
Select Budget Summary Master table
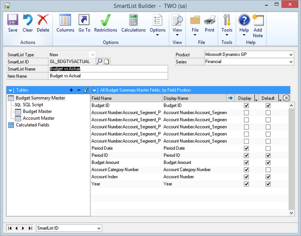tap(40, 98)
